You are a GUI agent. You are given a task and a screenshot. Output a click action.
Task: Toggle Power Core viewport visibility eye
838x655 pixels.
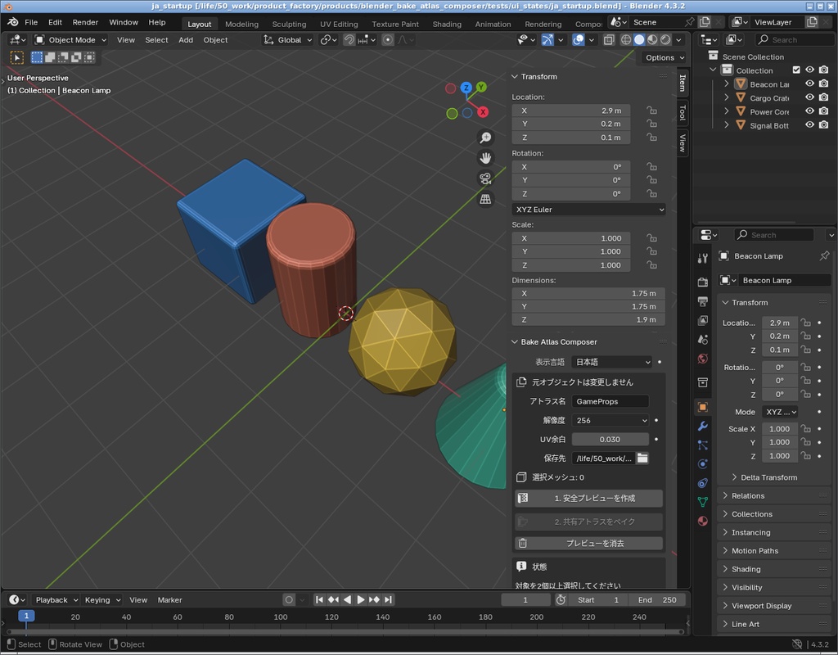[x=809, y=111]
